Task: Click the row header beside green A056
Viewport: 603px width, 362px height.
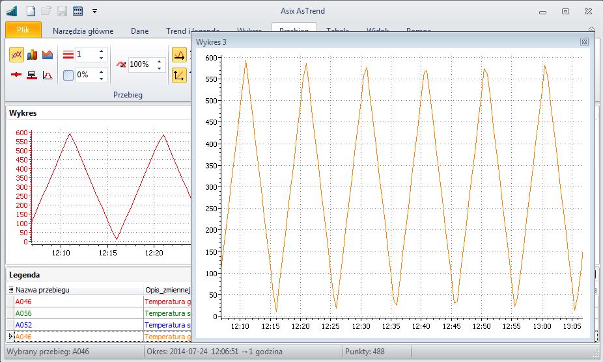Action: 10,313
